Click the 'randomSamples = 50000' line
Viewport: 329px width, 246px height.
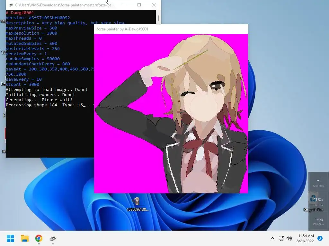[x=33, y=59]
